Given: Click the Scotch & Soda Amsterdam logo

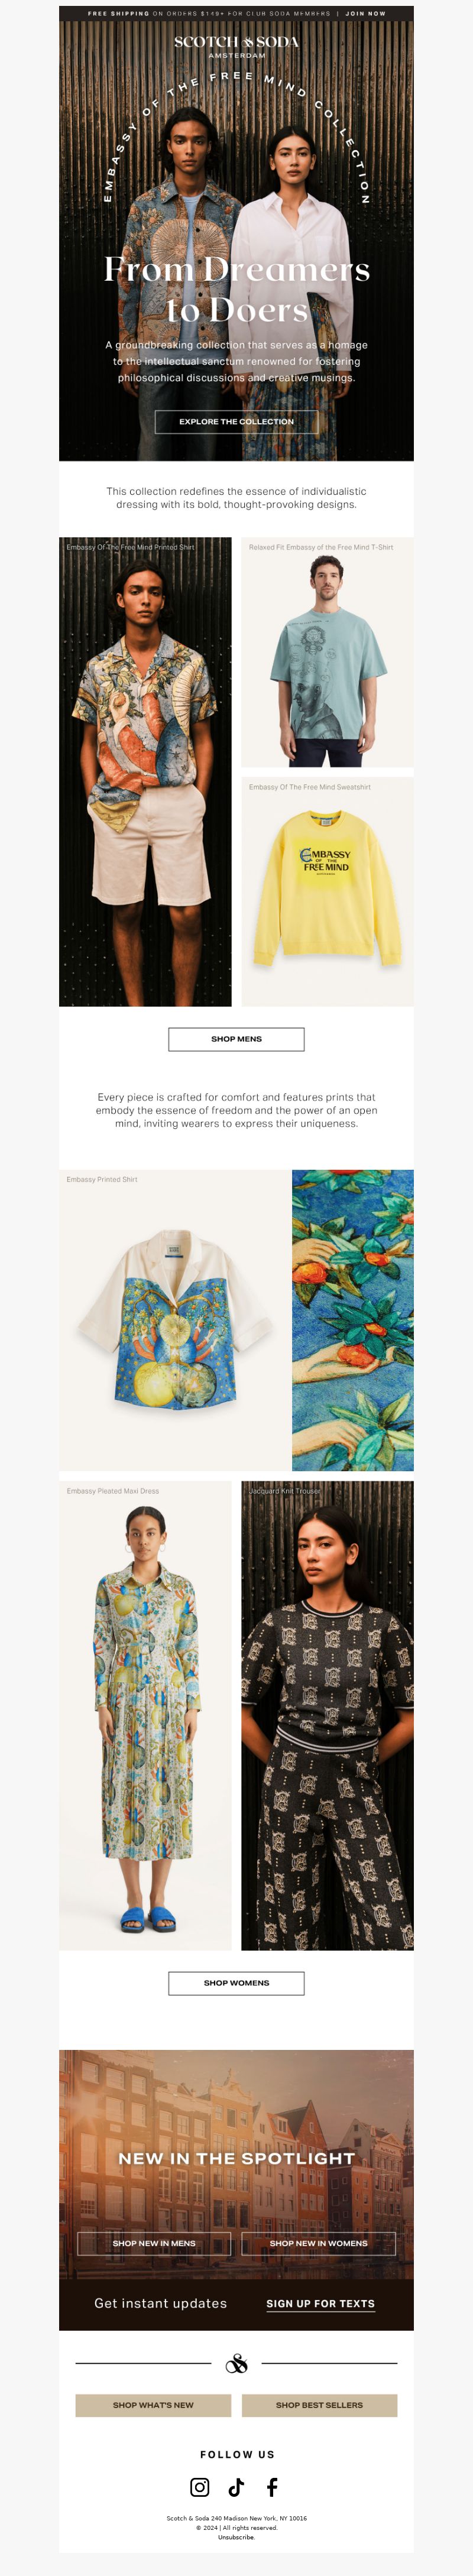Looking at the screenshot, I should pyautogui.click(x=236, y=46).
